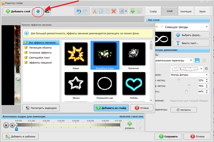This screenshot has height=142, width=214.
Task: Select the Взрыв effect thumbnail
Action: (76, 54)
